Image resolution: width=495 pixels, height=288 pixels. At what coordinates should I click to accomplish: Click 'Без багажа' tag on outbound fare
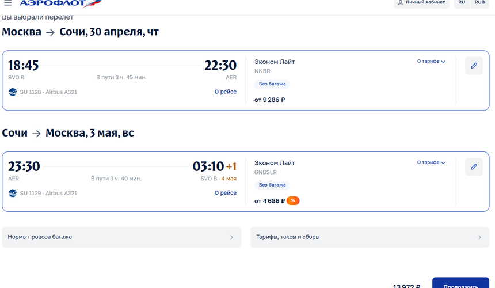tap(272, 84)
